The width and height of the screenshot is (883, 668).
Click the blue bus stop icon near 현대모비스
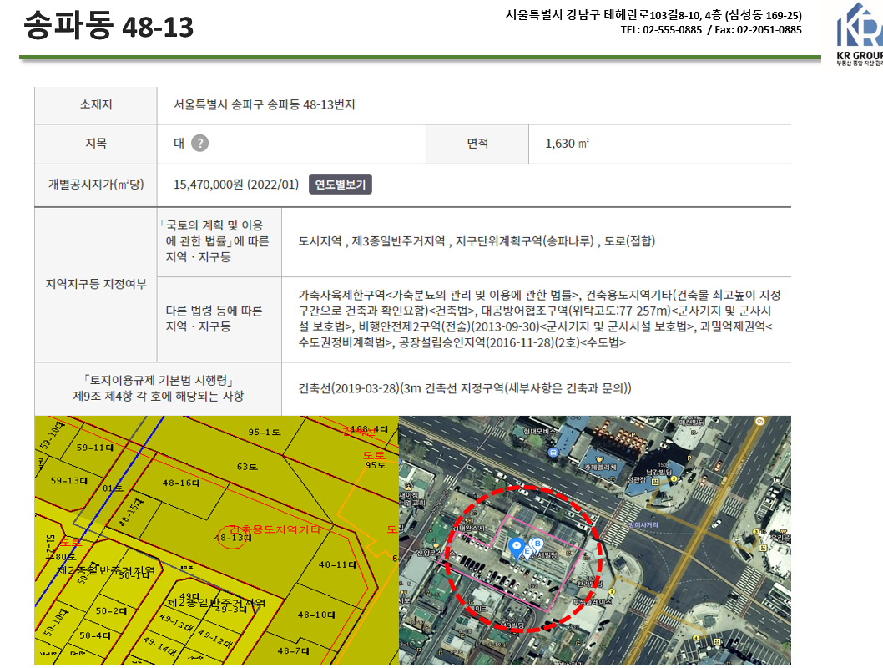pos(553,452)
